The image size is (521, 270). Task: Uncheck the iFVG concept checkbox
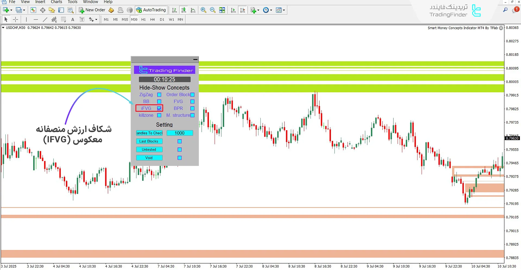[x=159, y=108]
